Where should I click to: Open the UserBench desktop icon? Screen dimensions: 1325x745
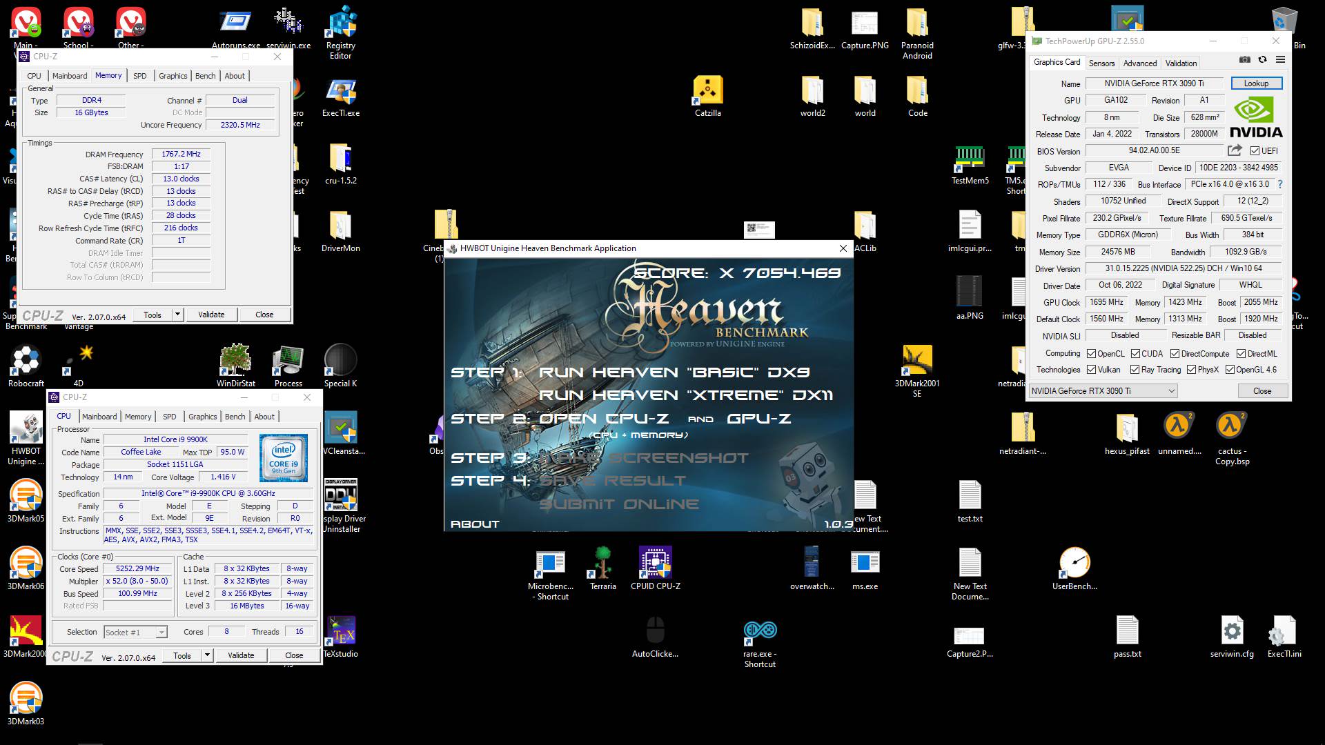[1074, 568]
